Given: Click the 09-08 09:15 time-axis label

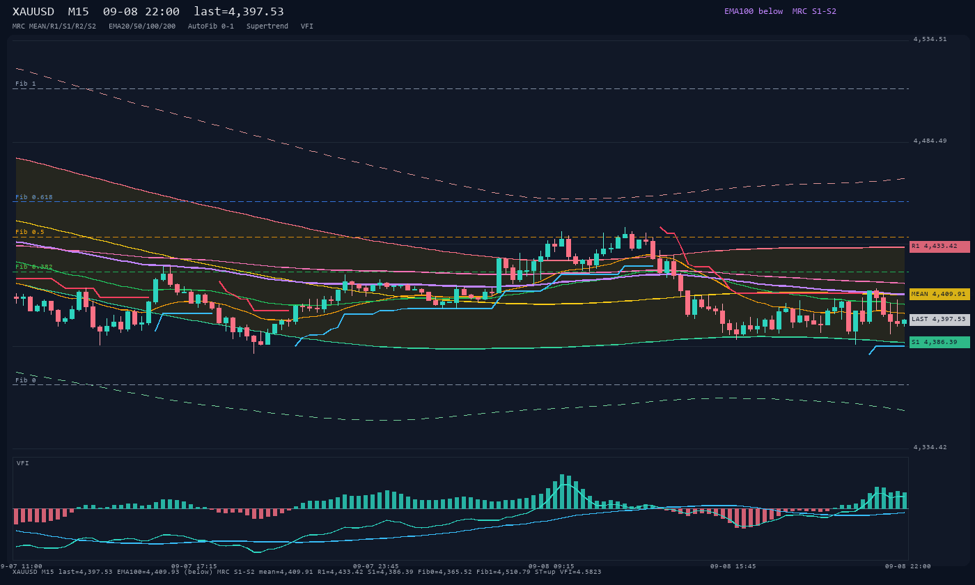Looking at the screenshot, I should [x=552, y=566].
